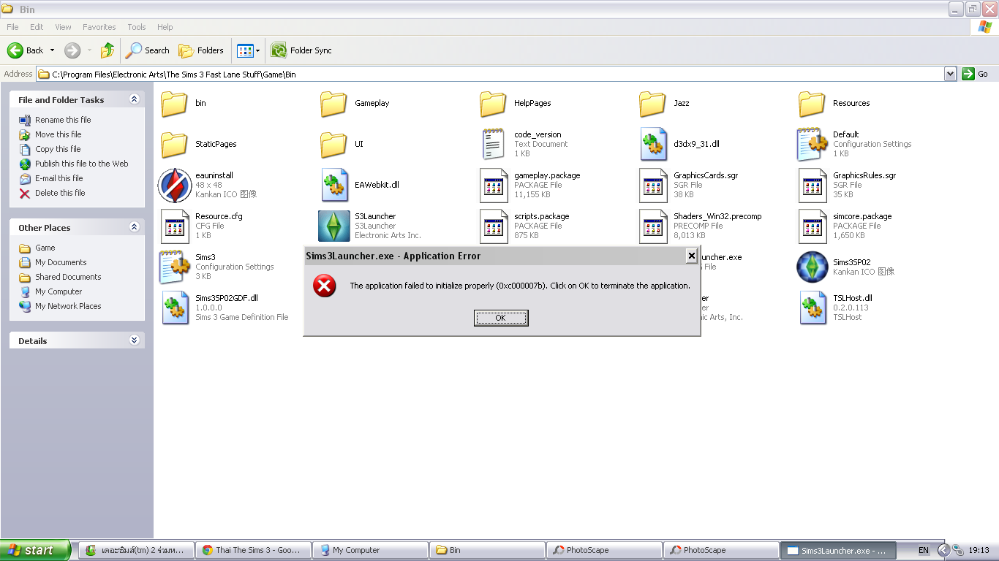Select the UI folder icon
The image size is (999, 561).
[333, 145]
